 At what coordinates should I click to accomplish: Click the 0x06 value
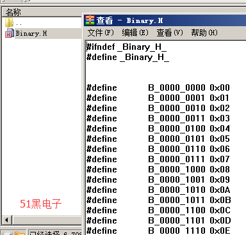click(220, 149)
